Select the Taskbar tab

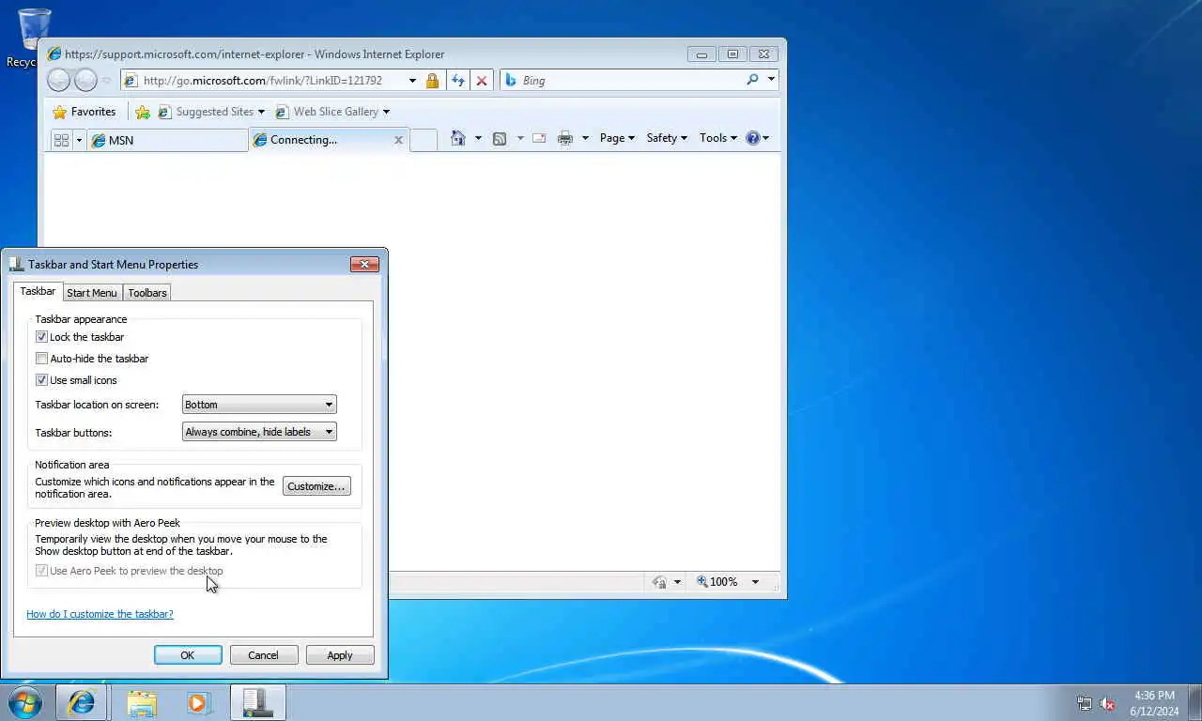coord(38,291)
